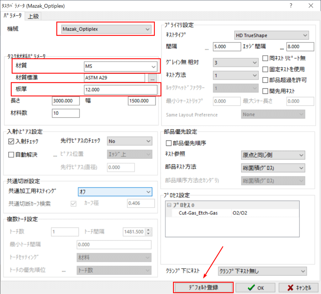
Task: Uncheck the 入射チェック checkbox
Action: (11, 142)
